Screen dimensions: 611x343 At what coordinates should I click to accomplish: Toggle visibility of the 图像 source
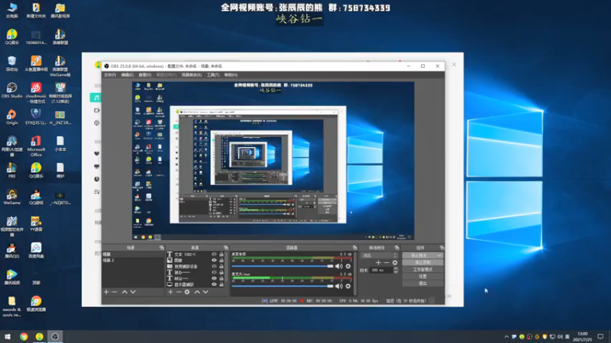[x=214, y=260]
